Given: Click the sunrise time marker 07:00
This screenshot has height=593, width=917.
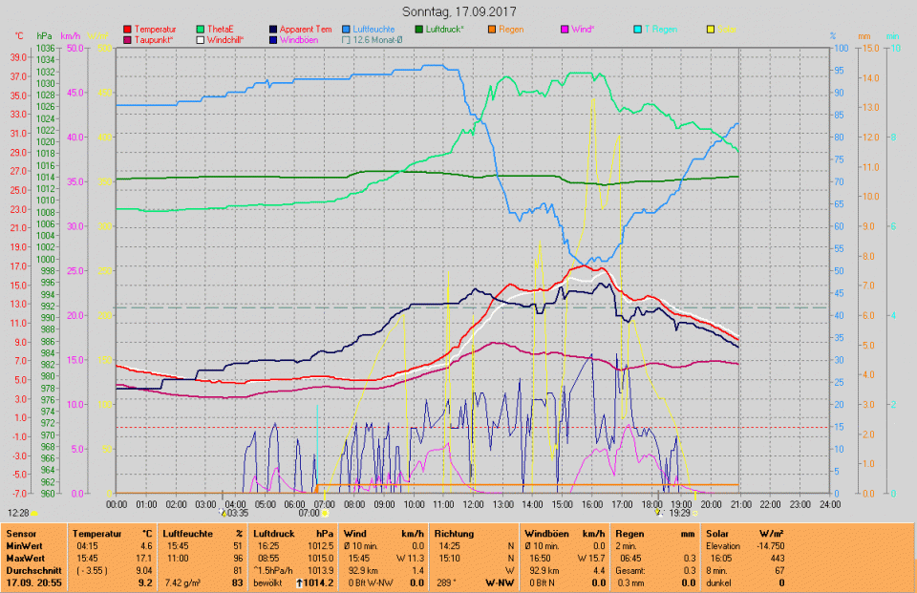Looking at the screenshot, I should coord(309,513).
